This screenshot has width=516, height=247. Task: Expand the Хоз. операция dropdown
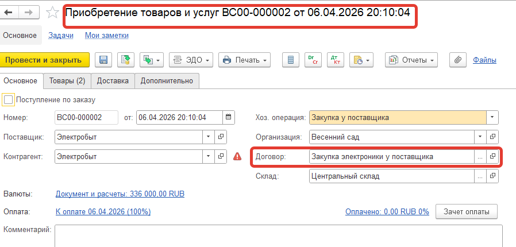492,118
